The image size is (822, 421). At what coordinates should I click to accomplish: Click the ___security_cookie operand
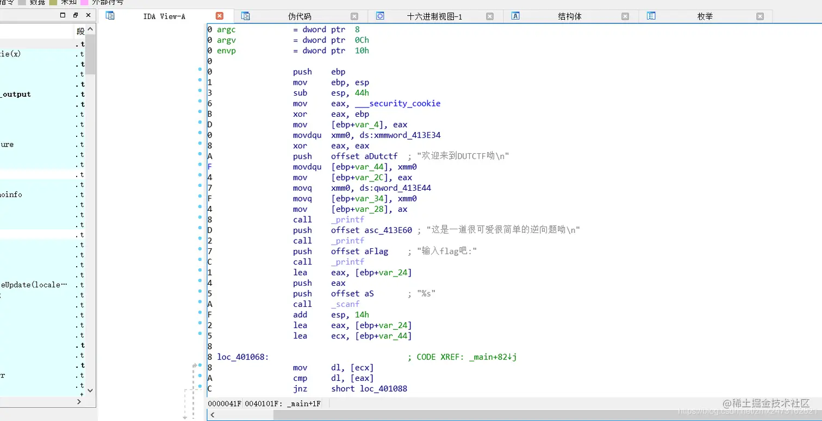[x=397, y=103]
